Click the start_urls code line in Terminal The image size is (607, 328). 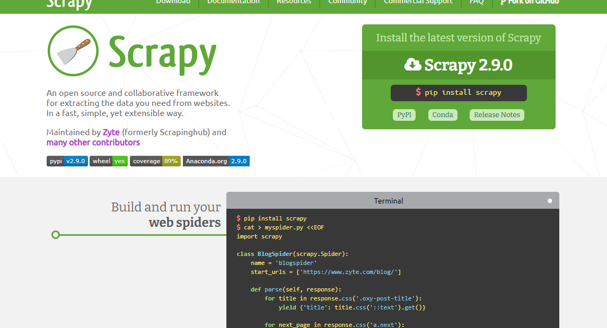click(x=326, y=272)
